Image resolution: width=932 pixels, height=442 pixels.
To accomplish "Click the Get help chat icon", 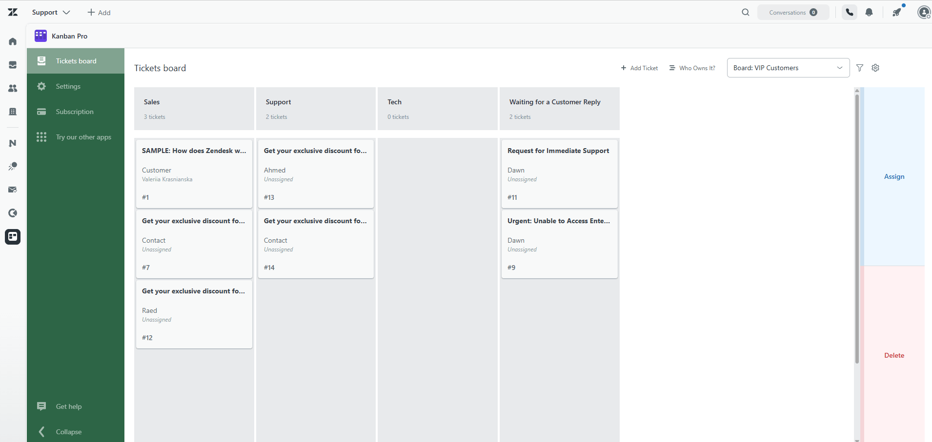I will [x=41, y=406].
